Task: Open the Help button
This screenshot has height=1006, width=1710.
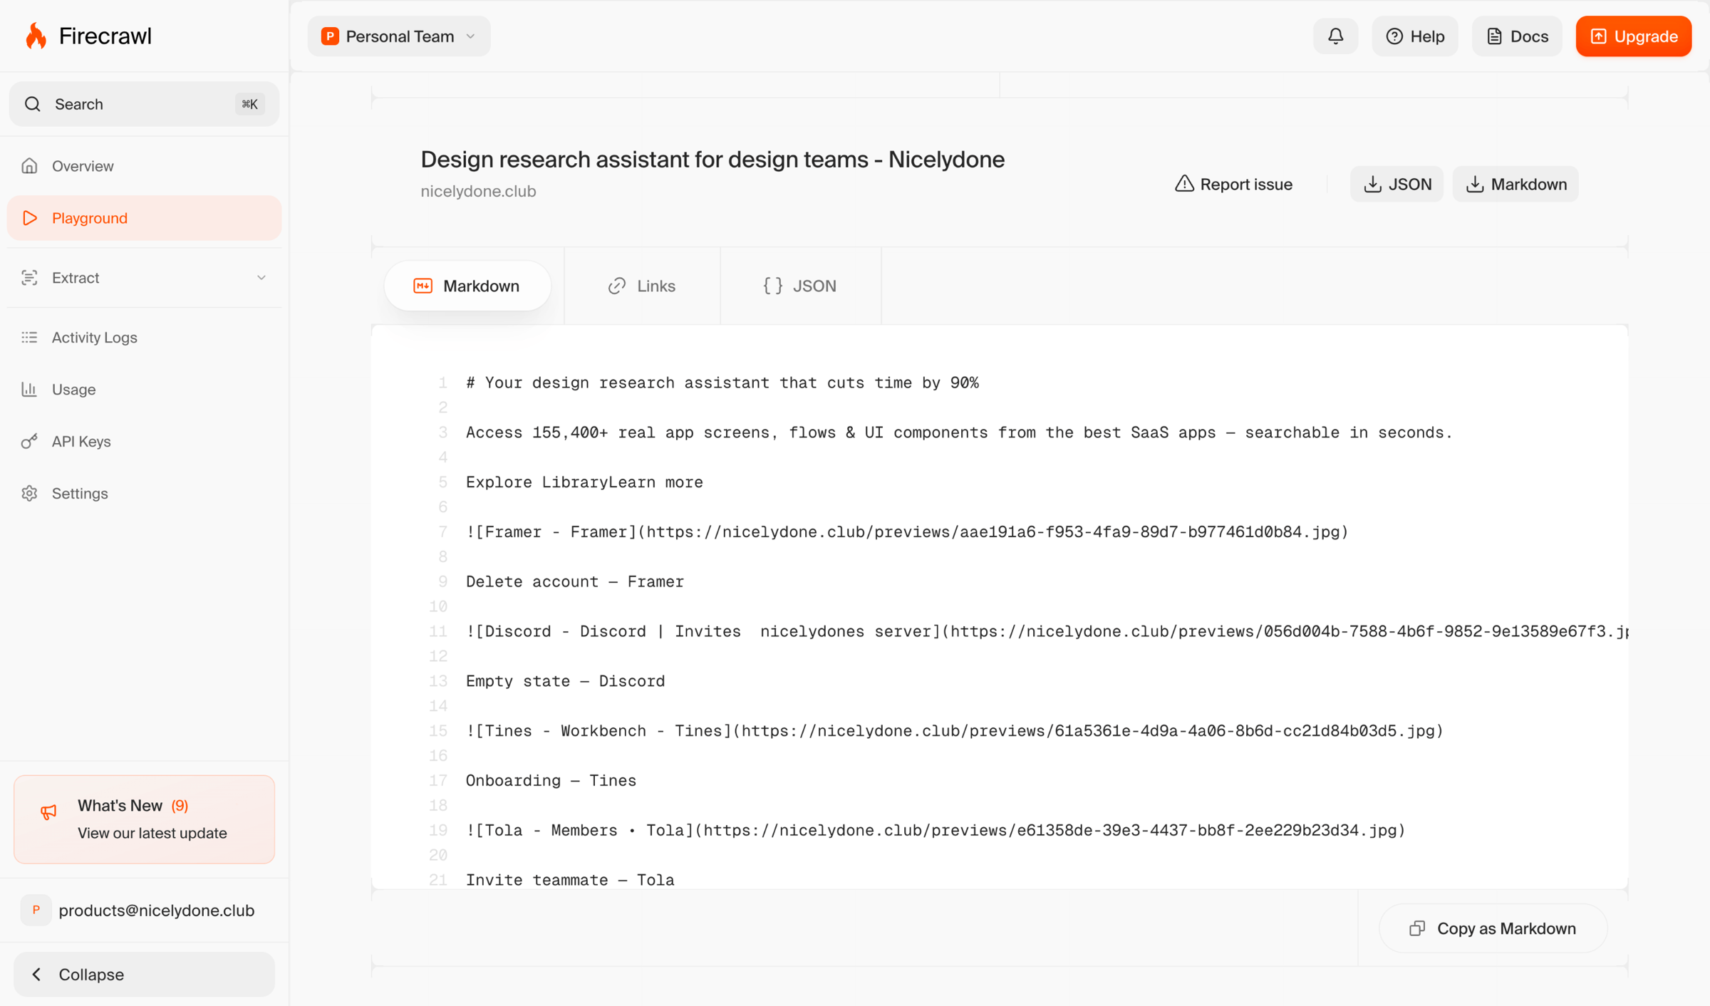Action: click(x=1415, y=36)
